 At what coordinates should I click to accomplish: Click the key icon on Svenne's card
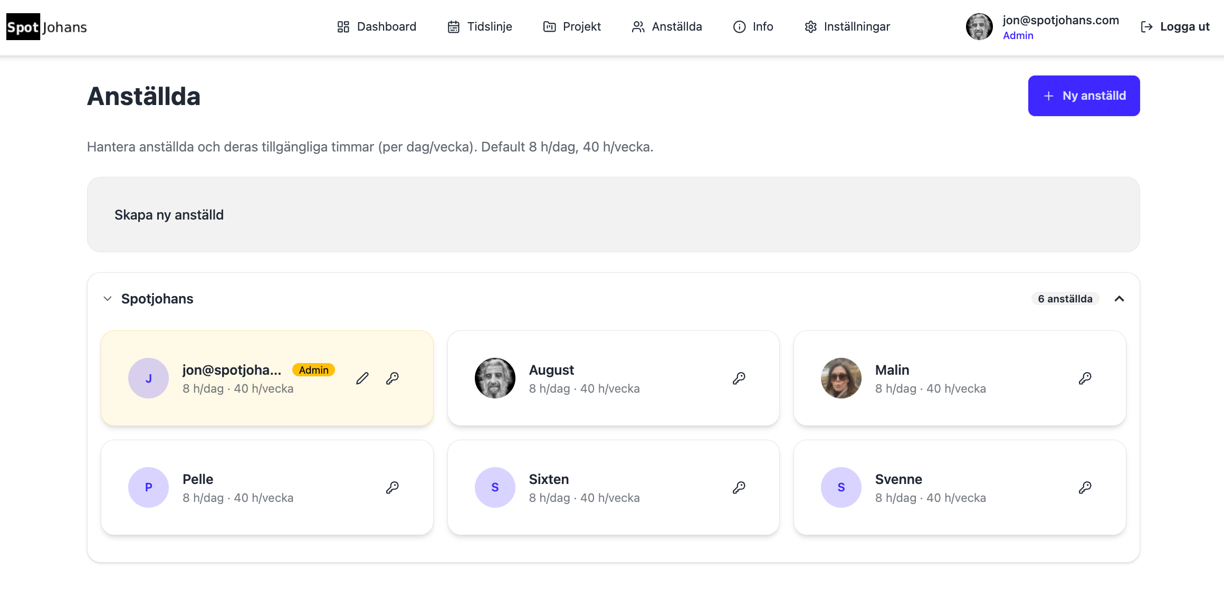pyautogui.click(x=1085, y=488)
